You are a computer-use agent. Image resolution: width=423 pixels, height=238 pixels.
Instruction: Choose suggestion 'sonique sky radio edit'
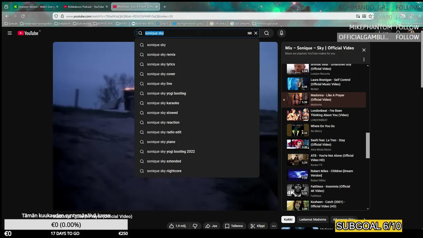(197, 132)
